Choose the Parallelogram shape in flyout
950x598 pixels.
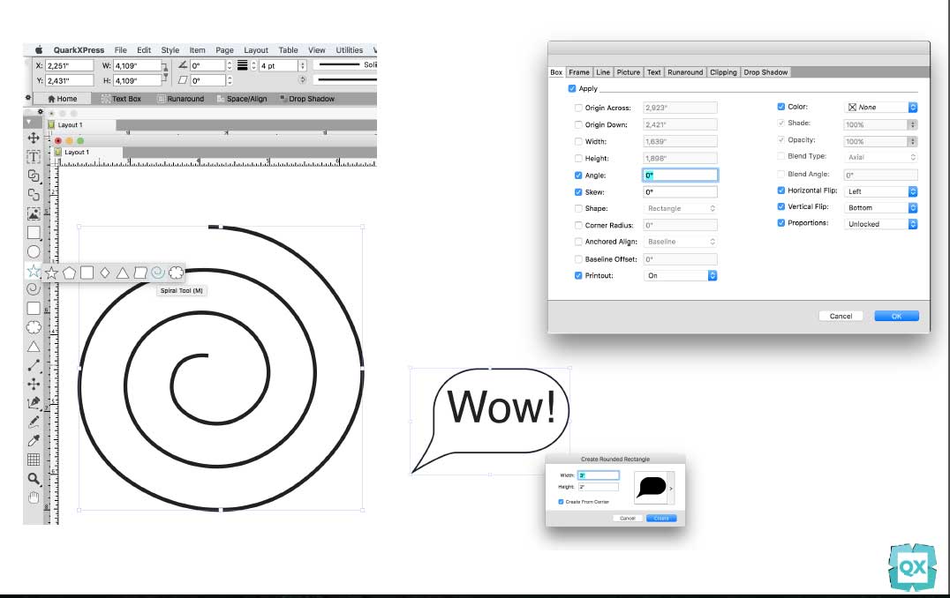(x=140, y=273)
